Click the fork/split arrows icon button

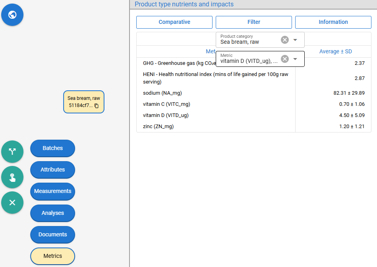point(12,152)
